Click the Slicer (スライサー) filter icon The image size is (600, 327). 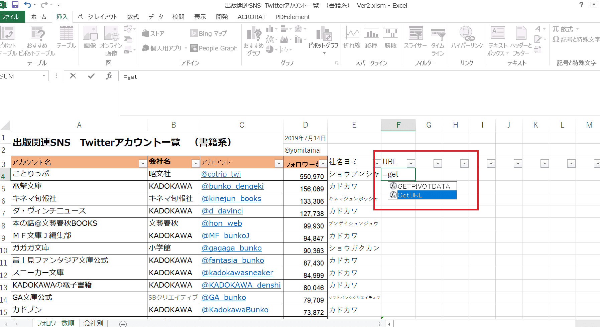click(x=415, y=37)
